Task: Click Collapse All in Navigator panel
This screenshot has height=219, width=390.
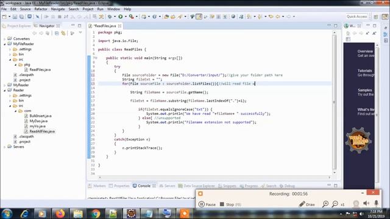Action: click(57, 33)
